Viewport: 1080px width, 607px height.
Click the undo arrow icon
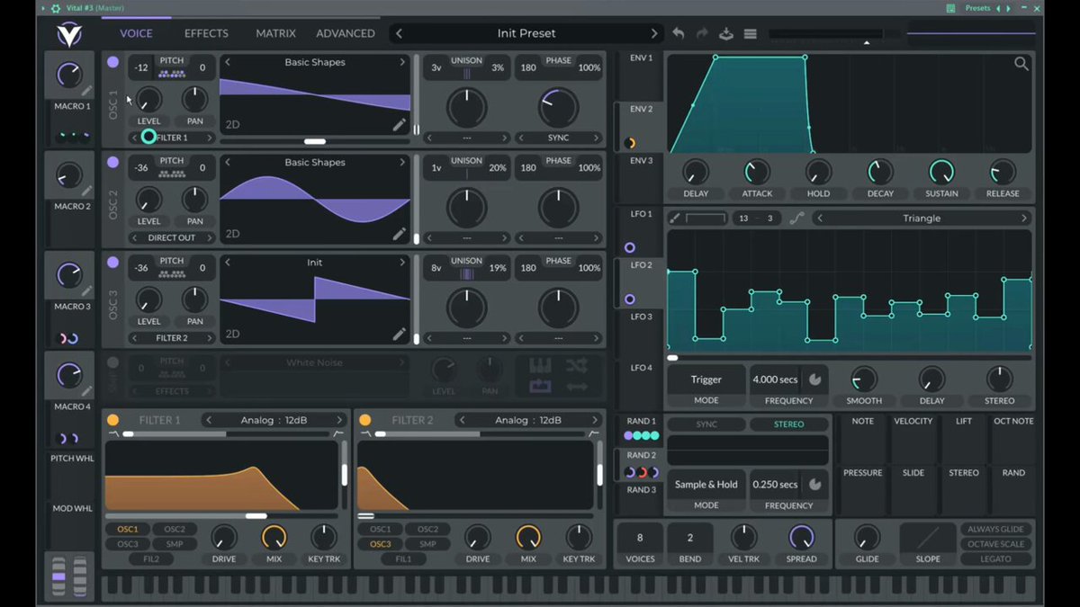679,33
